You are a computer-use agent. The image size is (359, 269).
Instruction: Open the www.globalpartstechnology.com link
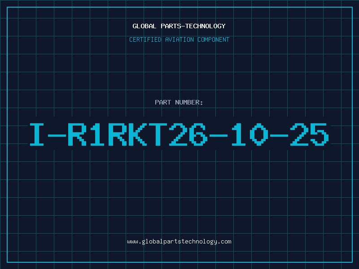[x=179, y=241]
